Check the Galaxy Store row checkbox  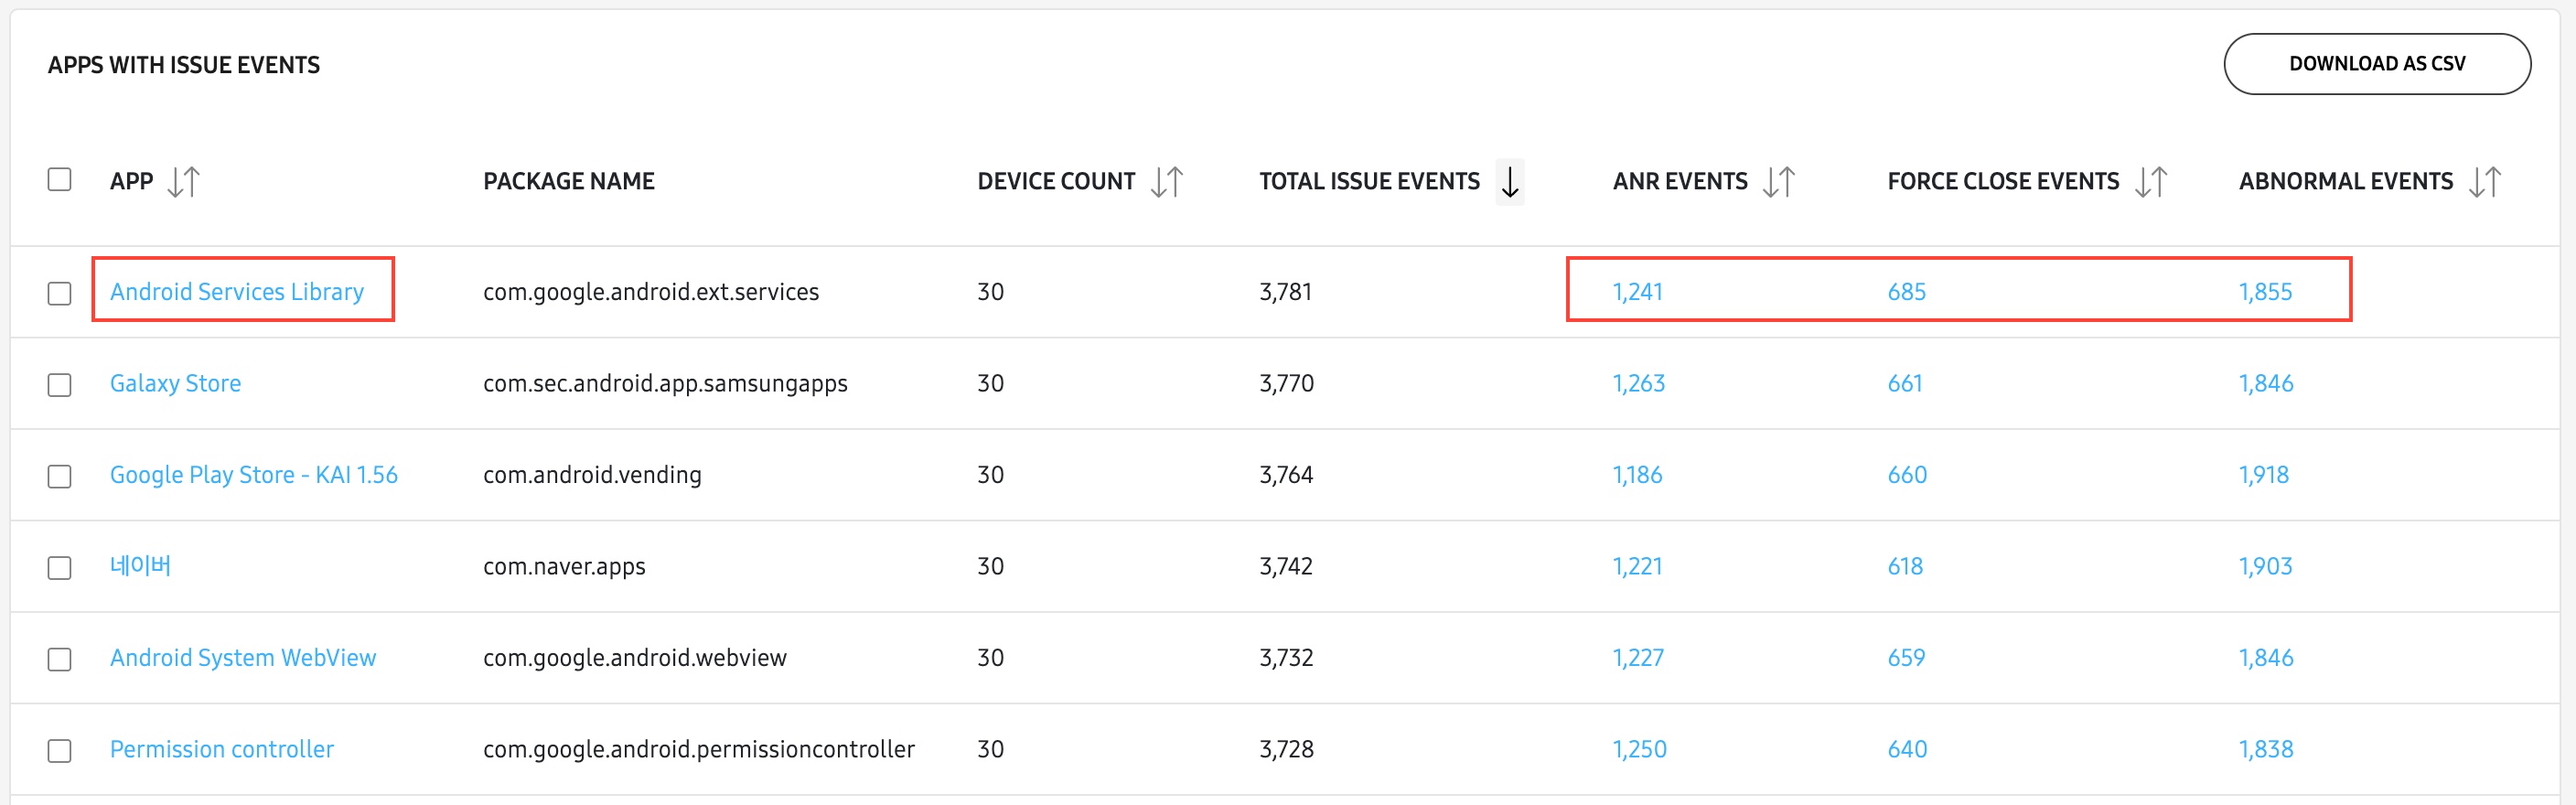pos(60,385)
